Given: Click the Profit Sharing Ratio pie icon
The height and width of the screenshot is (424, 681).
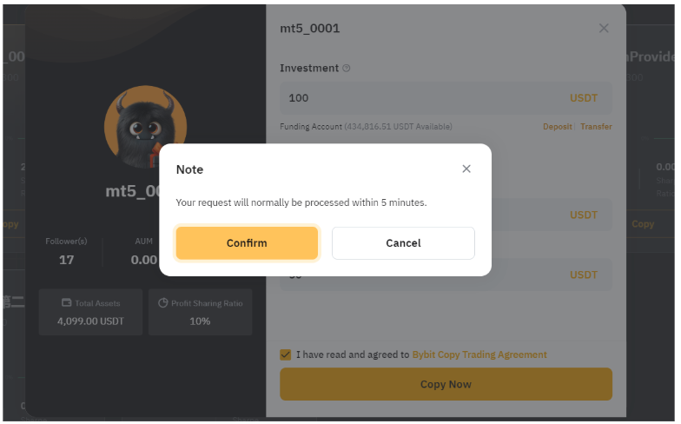Looking at the screenshot, I should [x=162, y=303].
